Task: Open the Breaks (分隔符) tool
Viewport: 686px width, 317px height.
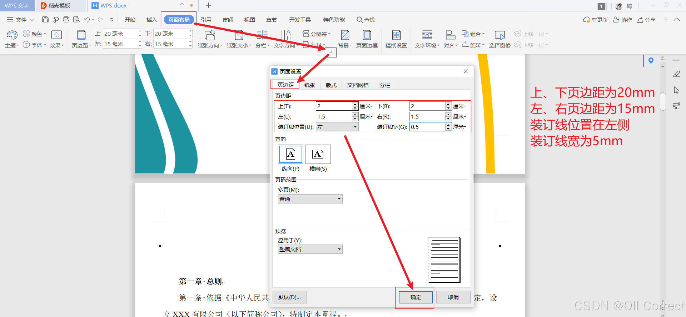Action: click(317, 34)
